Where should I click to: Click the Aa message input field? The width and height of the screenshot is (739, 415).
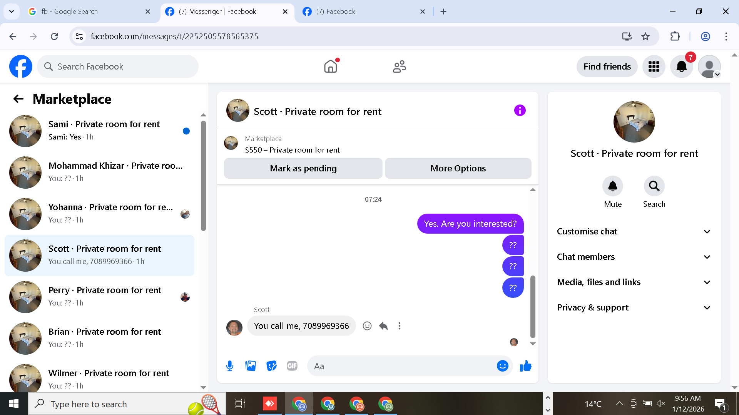coord(400,366)
